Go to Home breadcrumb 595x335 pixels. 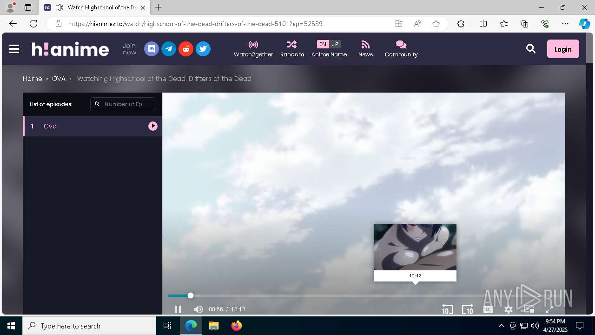pos(33,79)
